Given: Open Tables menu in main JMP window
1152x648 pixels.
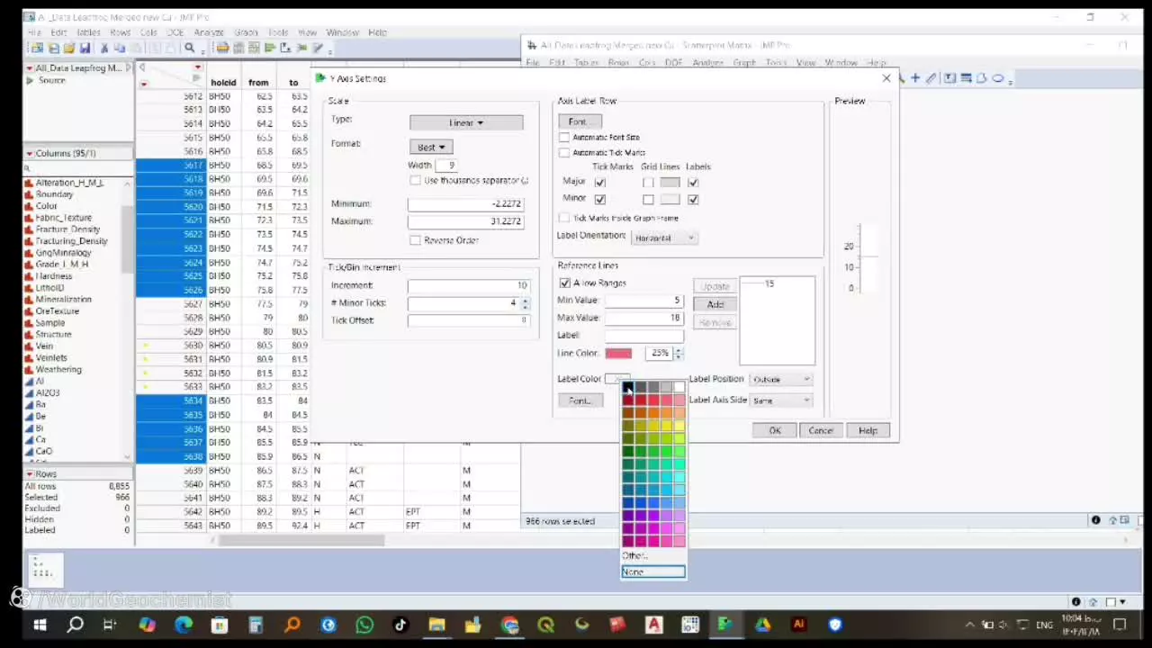Looking at the screenshot, I should coord(88,32).
